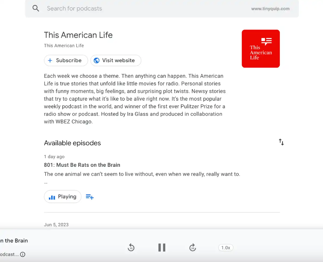
Task: Rewind playback 10 seconds
Action: coord(131,247)
